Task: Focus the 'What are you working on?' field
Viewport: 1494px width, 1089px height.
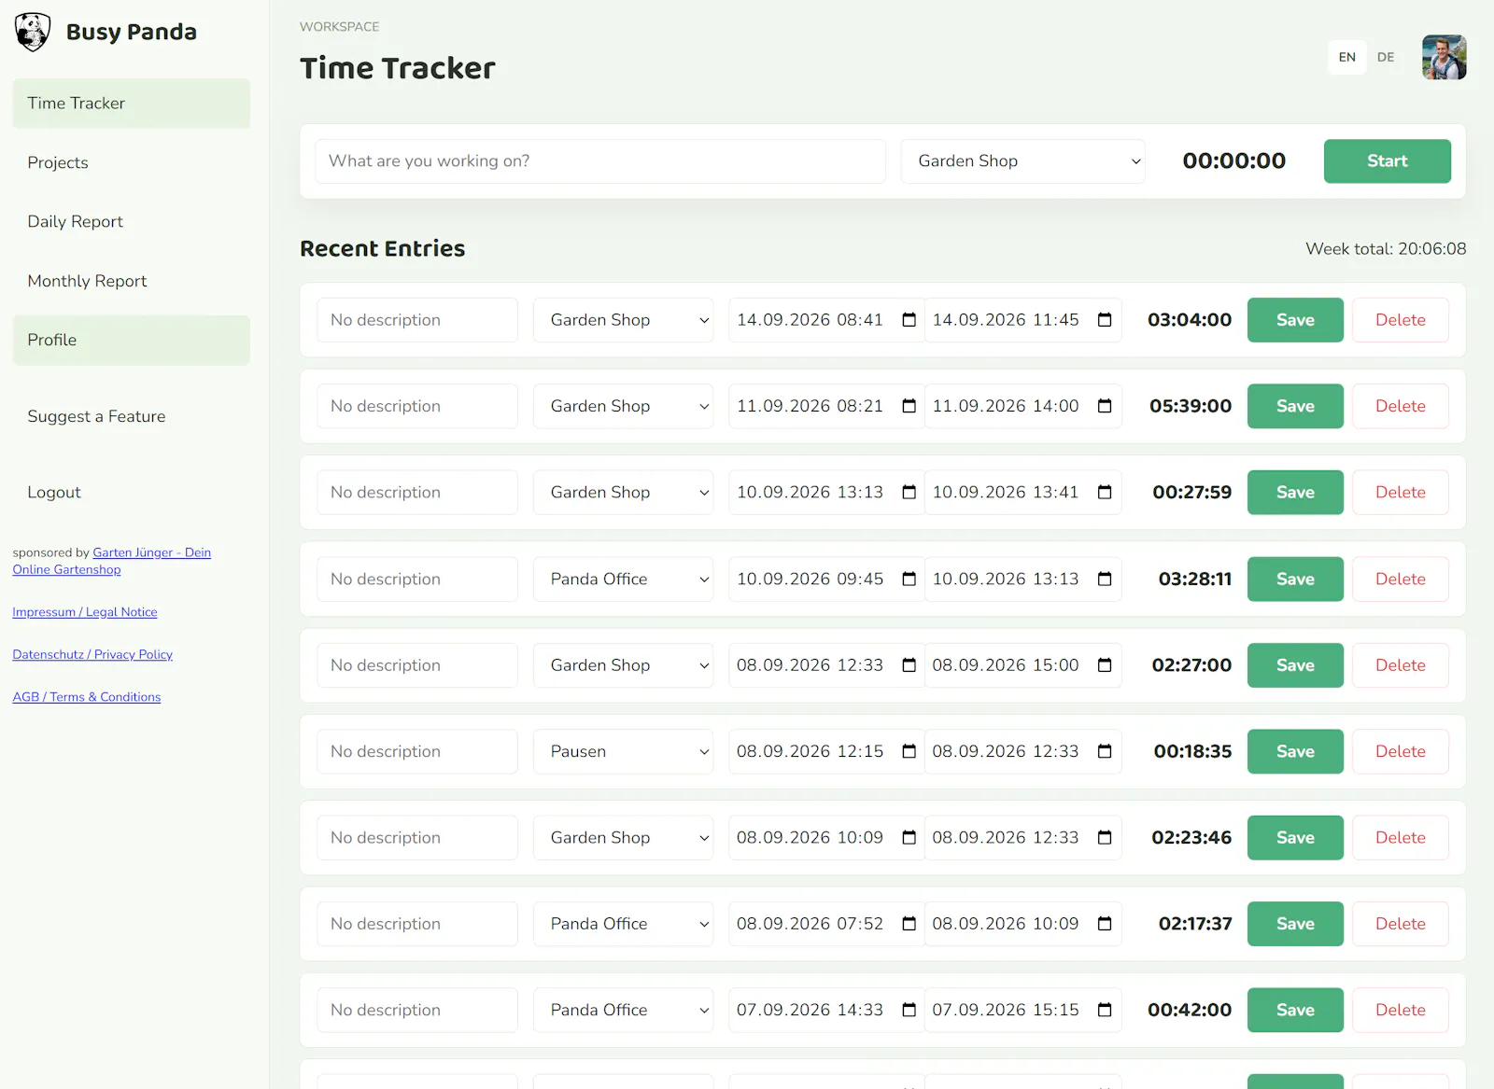Action: pos(600,161)
